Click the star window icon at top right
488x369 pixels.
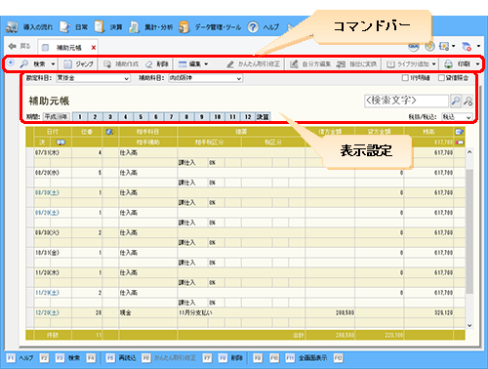click(x=444, y=47)
